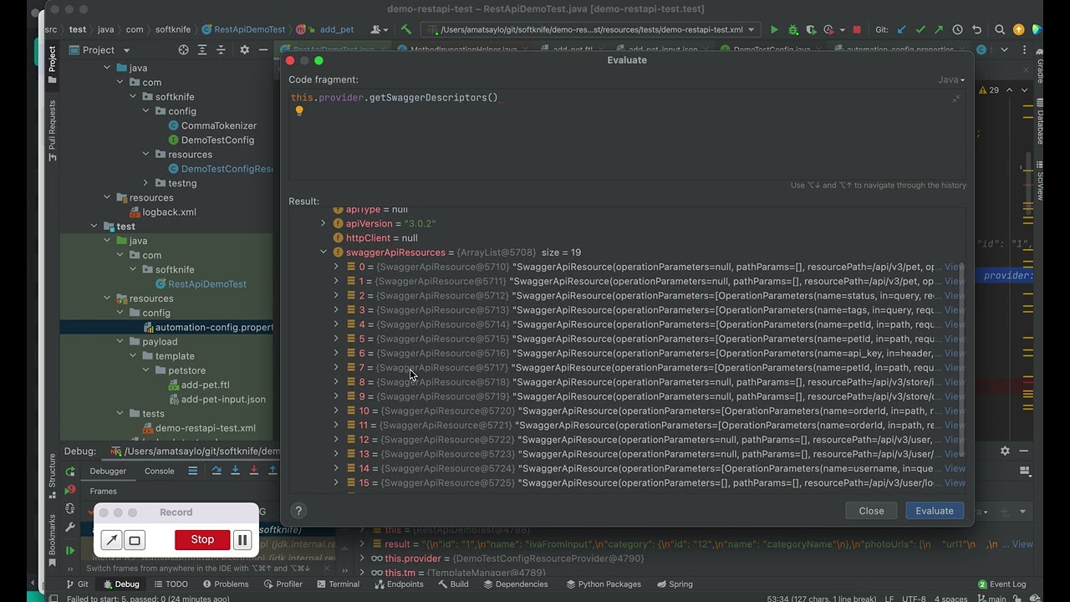1070x602 pixels.
Task: Expand SwaggerApiResource element 12
Action: coord(336,439)
